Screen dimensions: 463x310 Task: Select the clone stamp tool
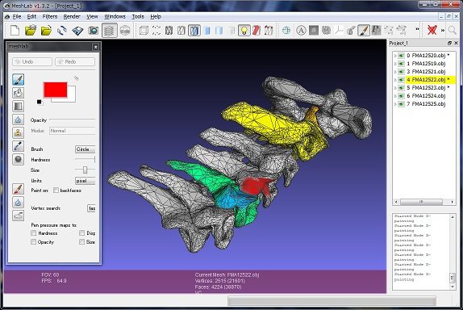click(19, 132)
